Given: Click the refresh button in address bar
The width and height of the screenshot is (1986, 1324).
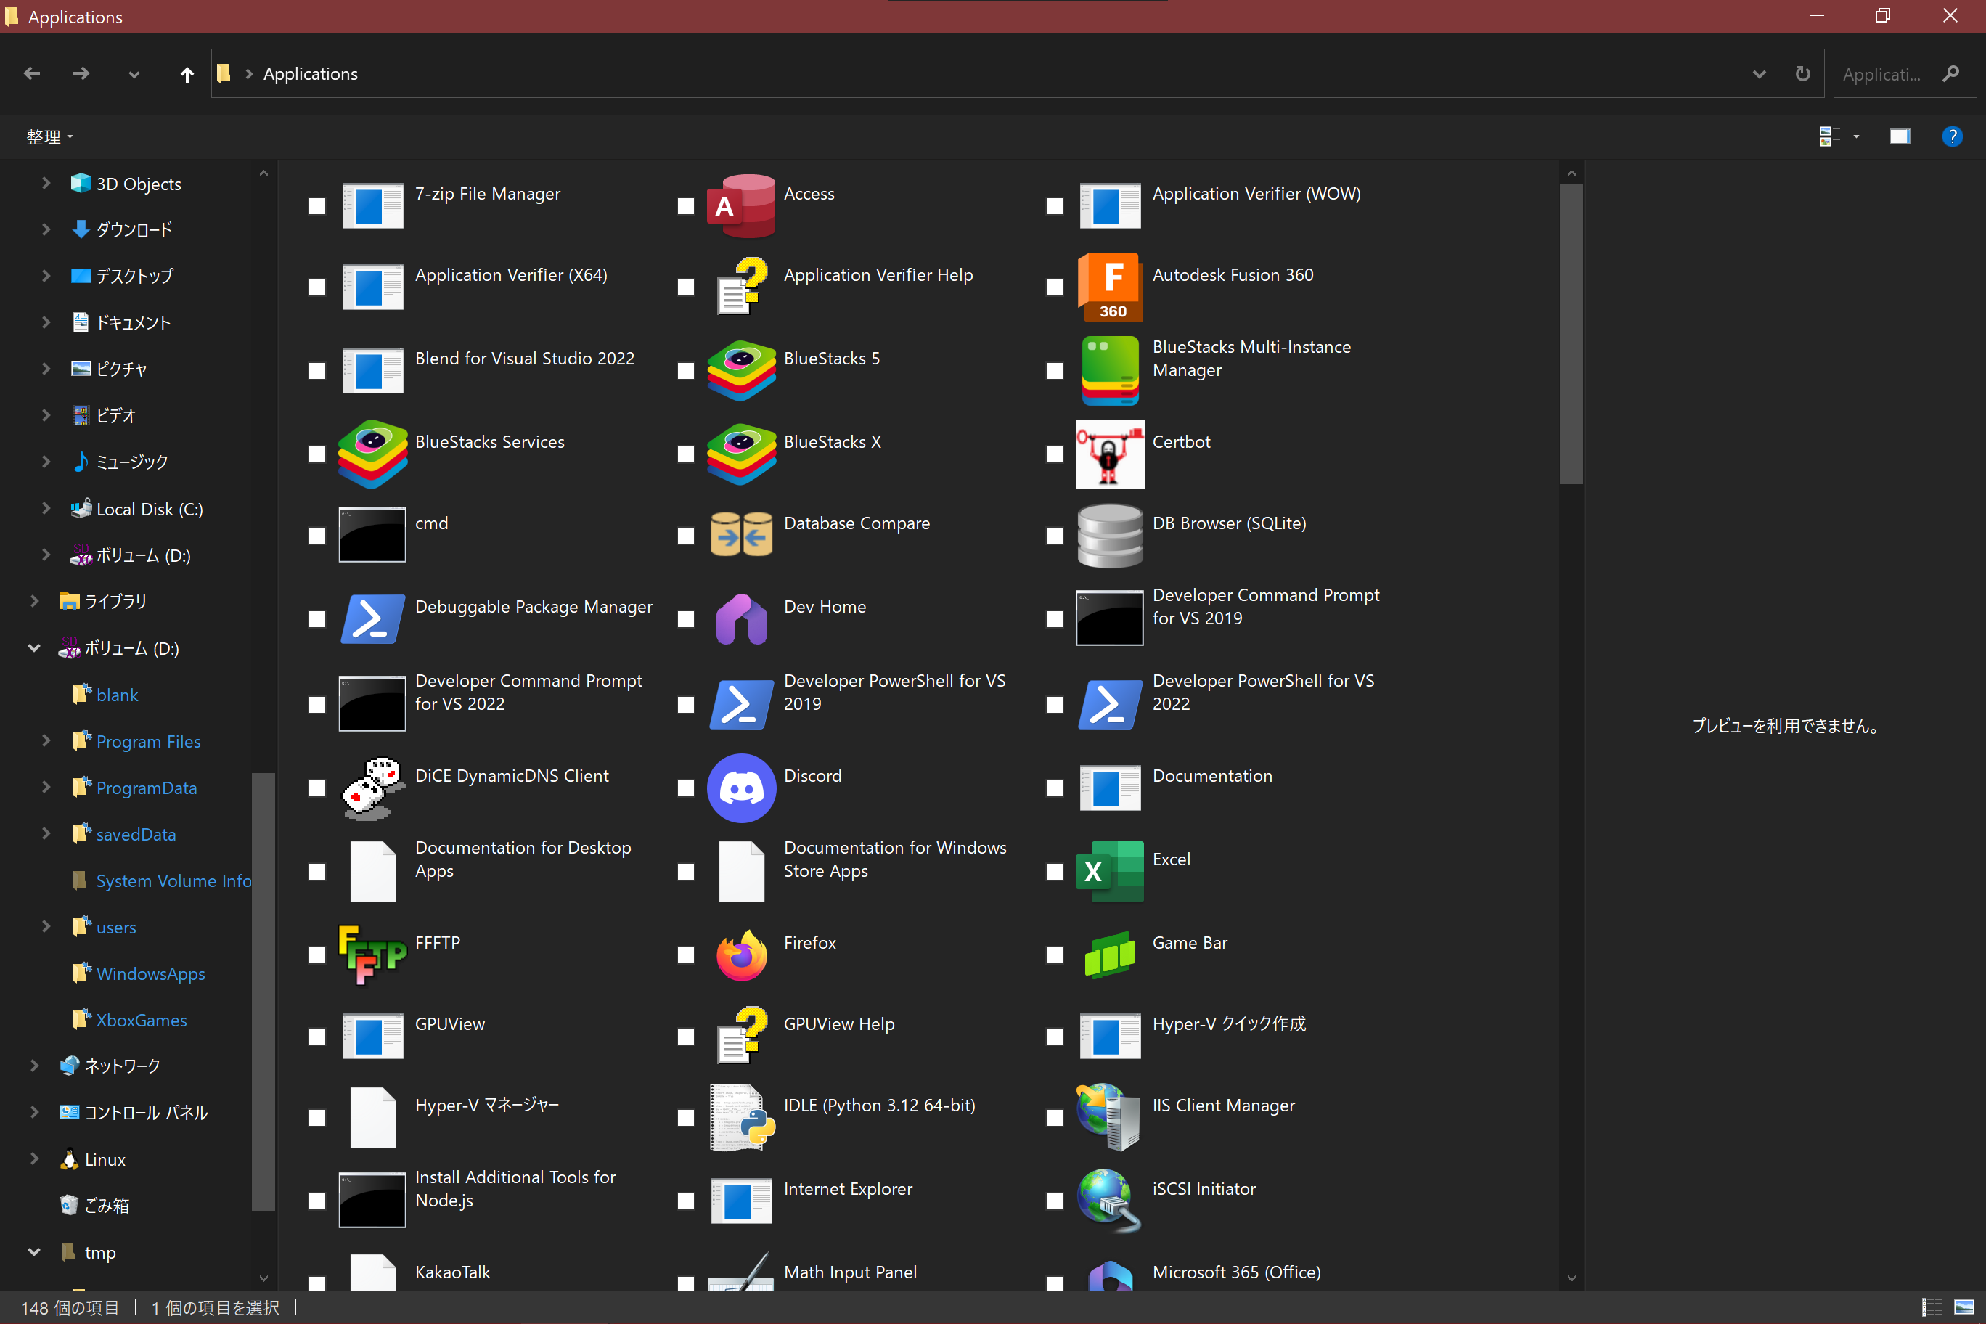Looking at the screenshot, I should pyautogui.click(x=1802, y=74).
